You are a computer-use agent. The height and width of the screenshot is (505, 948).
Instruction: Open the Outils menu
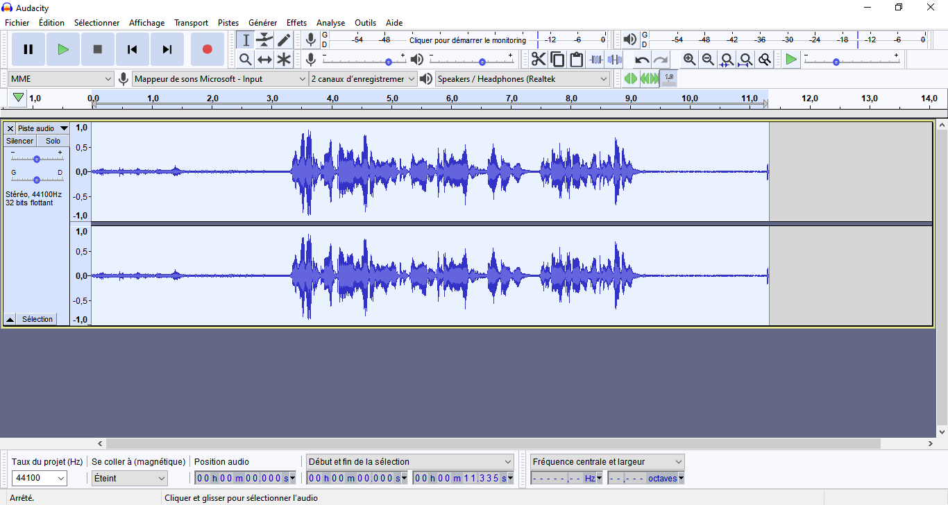[x=366, y=23]
